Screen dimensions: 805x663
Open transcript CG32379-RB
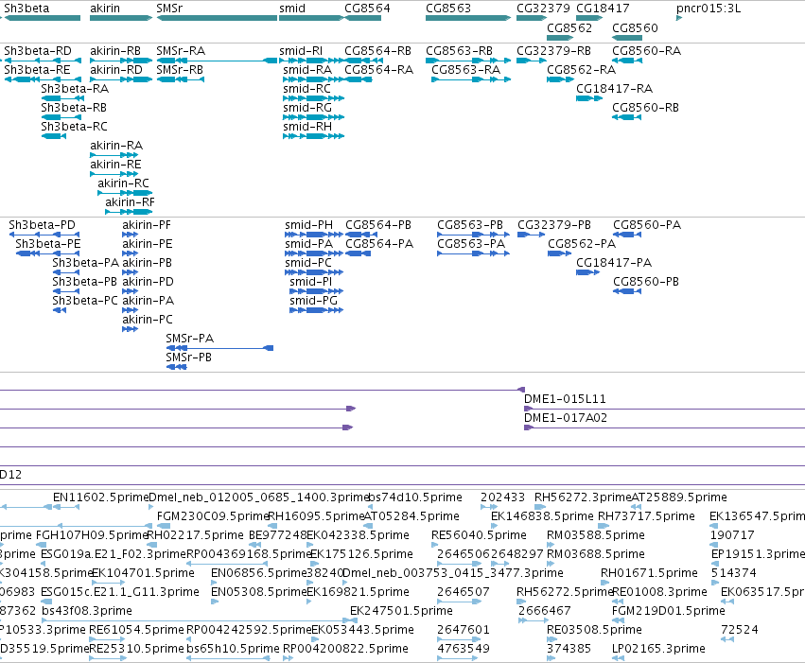(554, 51)
